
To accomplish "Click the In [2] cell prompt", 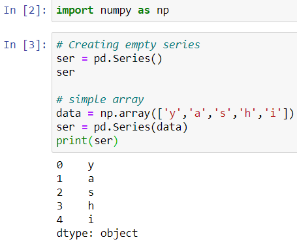I will point(25,10).
